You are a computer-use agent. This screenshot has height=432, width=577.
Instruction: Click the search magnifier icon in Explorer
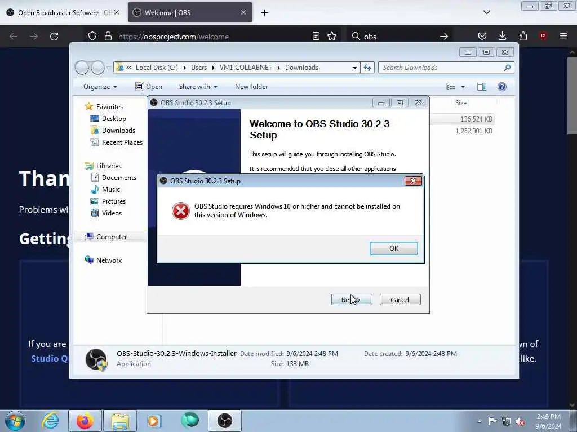pyautogui.click(x=507, y=67)
